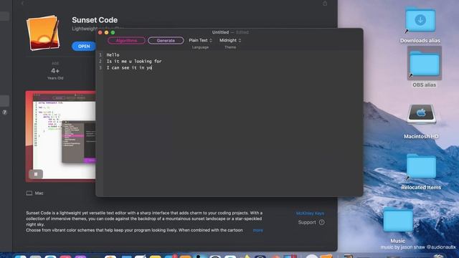Click the line 'Is it me u looking for'
Screen dimensions: 459x258
[x=134, y=61]
